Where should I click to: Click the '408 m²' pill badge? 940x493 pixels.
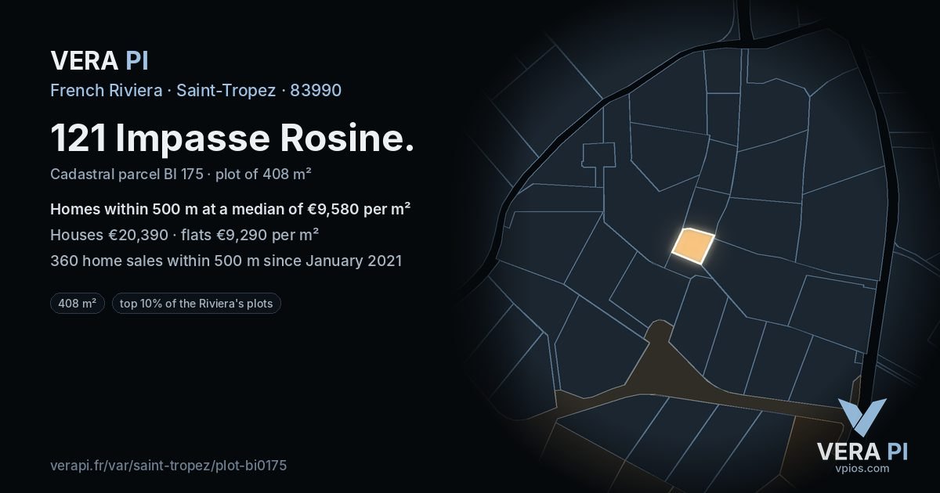(x=78, y=304)
